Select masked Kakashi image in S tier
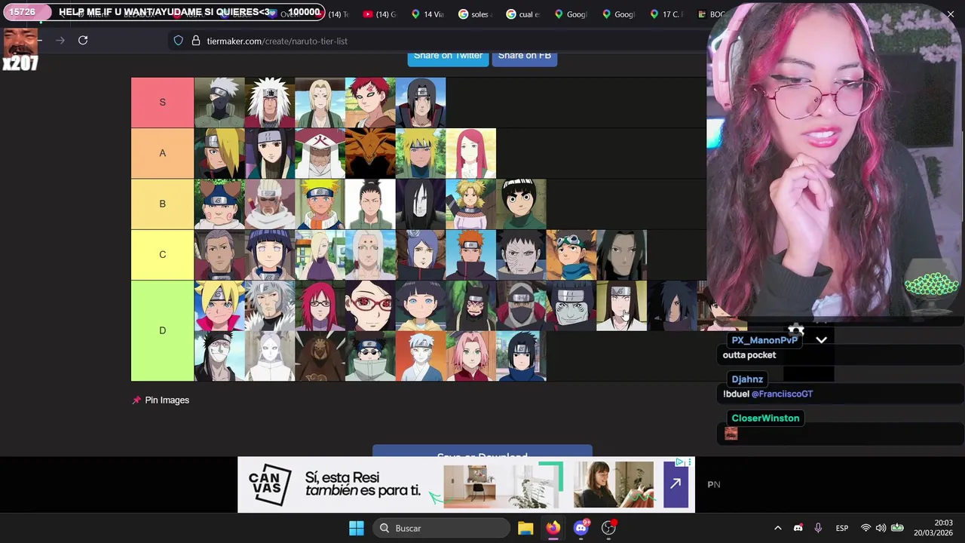This screenshot has height=543, width=965. [219, 103]
